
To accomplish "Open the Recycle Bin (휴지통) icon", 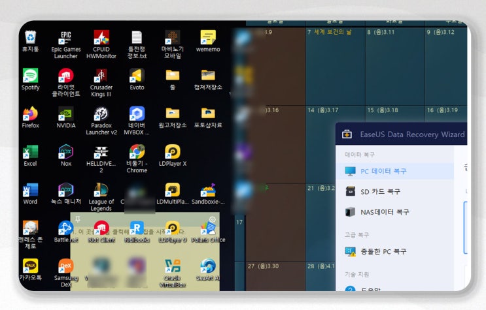I will point(30,41).
